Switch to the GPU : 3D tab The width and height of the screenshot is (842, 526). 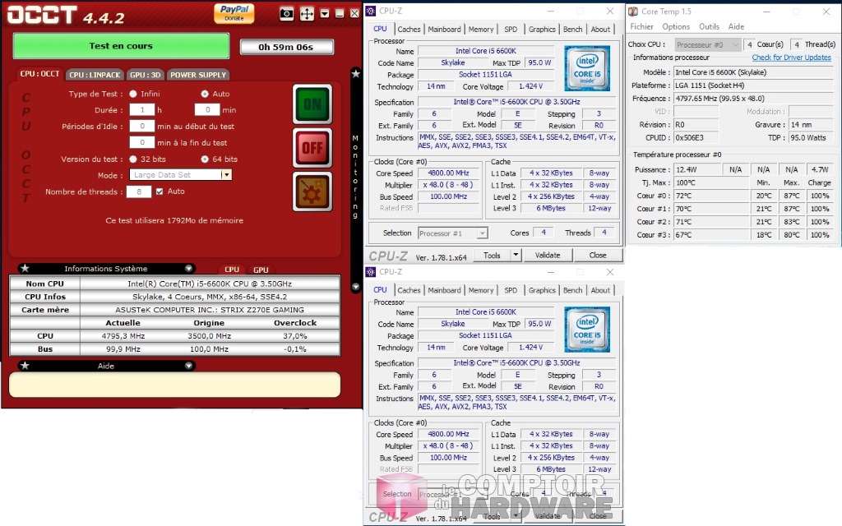[145, 75]
